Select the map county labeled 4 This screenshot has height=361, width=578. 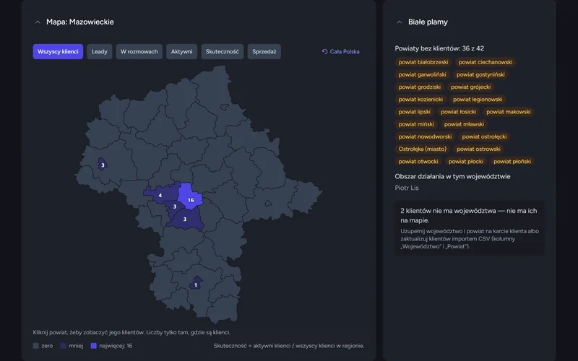(161, 193)
